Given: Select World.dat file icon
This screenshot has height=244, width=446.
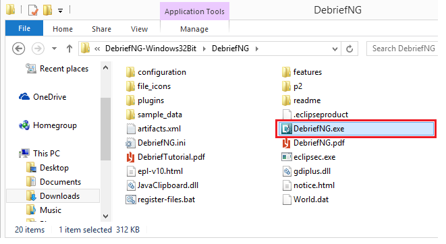Looking at the screenshot, I should [x=287, y=200].
